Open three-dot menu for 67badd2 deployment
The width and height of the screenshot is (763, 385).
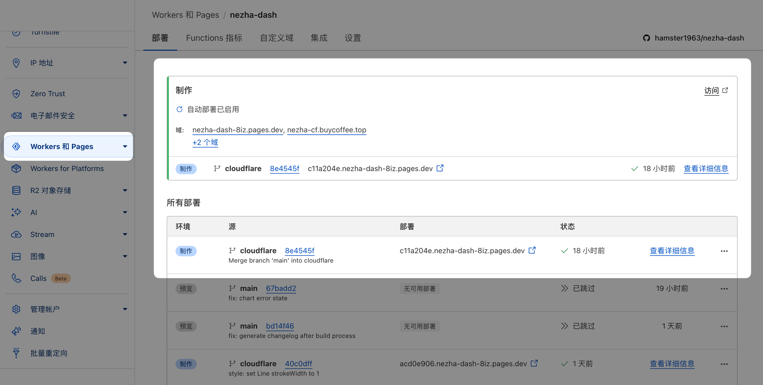pos(724,289)
